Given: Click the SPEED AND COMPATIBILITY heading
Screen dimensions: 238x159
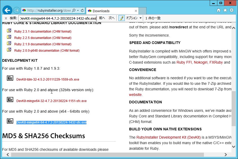Looking at the screenshot, I should point(155,43).
